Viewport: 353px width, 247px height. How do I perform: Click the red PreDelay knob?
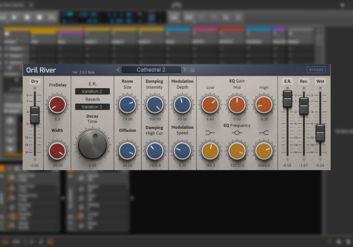[x=57, y=104]
